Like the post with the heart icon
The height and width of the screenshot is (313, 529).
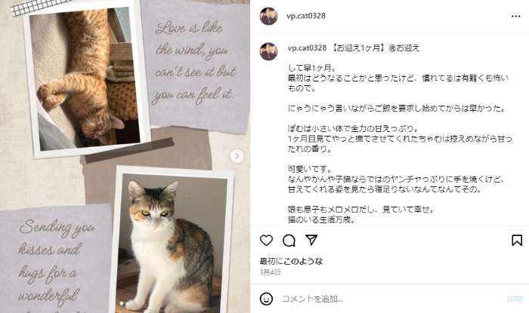(266, 241)
